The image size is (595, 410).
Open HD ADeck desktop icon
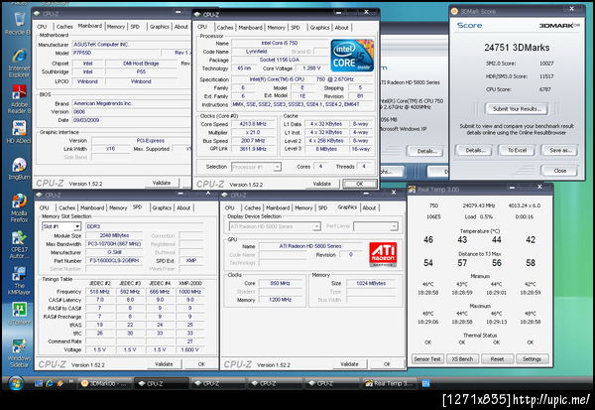(x=19, y=132)
